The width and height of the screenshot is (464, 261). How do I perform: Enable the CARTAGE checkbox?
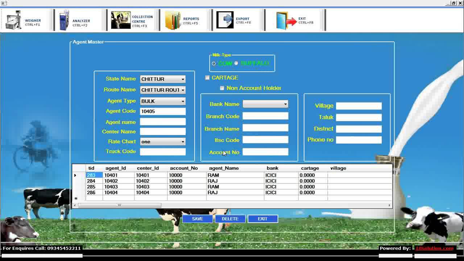(x=207, y=78)
